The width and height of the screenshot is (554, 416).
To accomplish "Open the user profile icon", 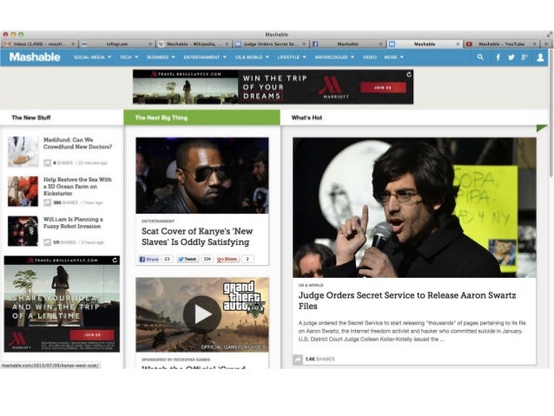I will point(540,57).
